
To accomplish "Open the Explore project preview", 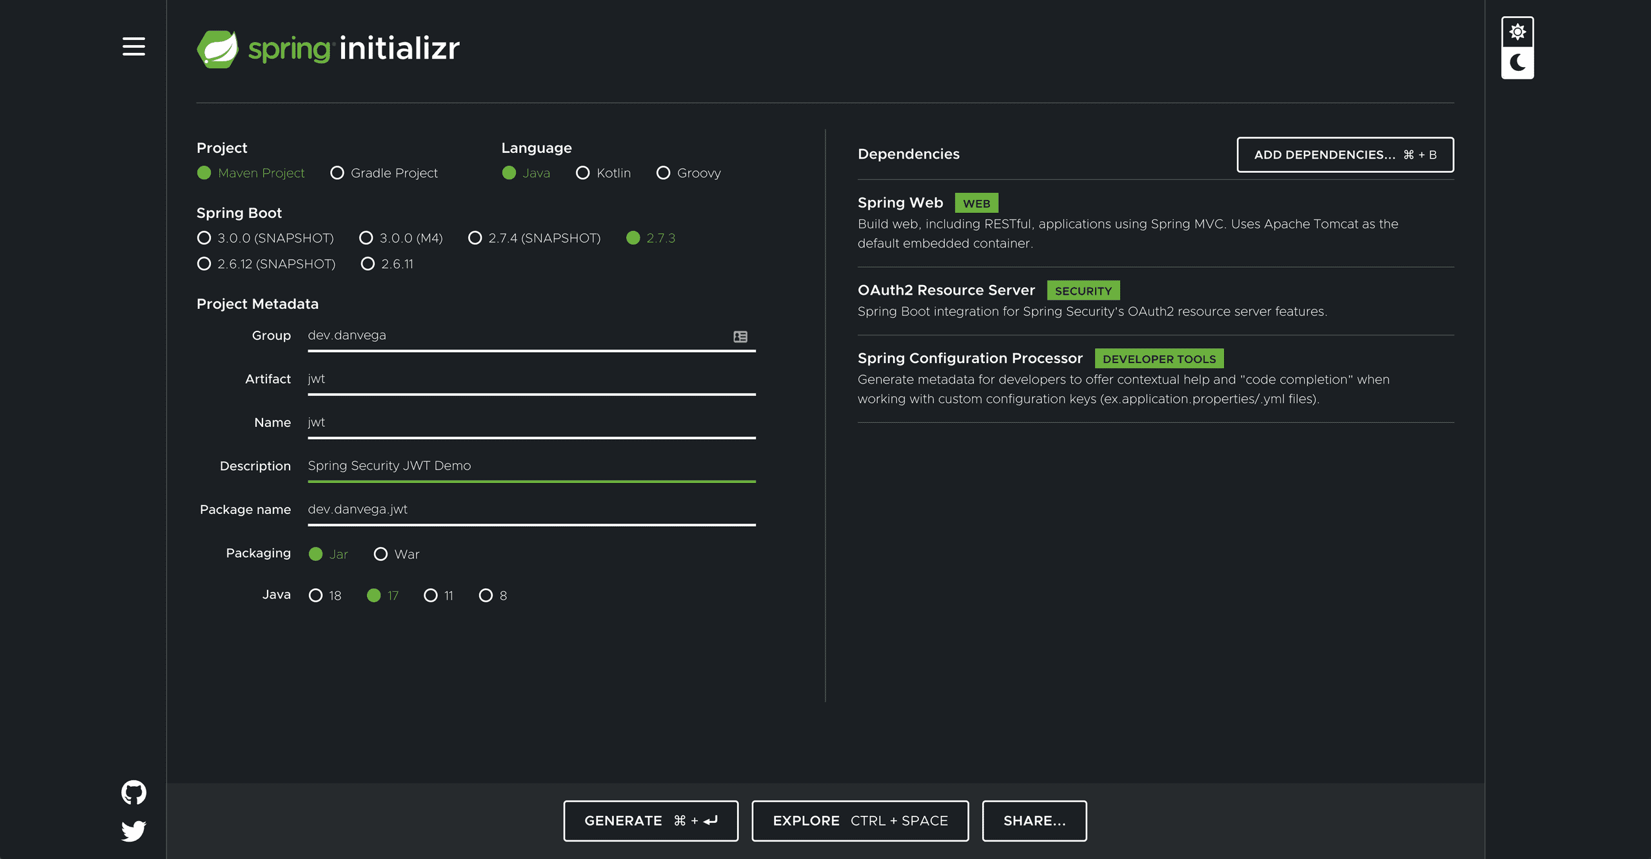I will pos(860,820).
